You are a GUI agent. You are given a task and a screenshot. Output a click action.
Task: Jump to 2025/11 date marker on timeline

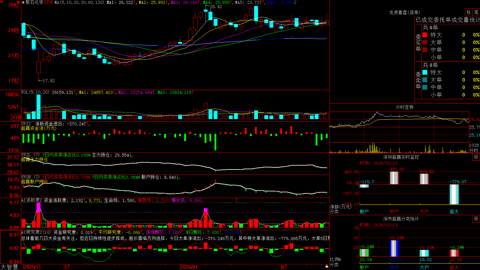pyautogui.click(x=32, y=267)
